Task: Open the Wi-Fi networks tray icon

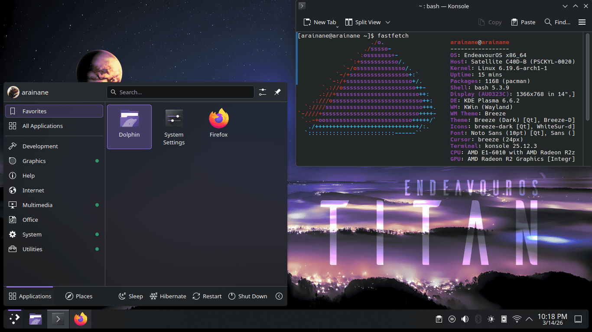Action: [517, 319]
